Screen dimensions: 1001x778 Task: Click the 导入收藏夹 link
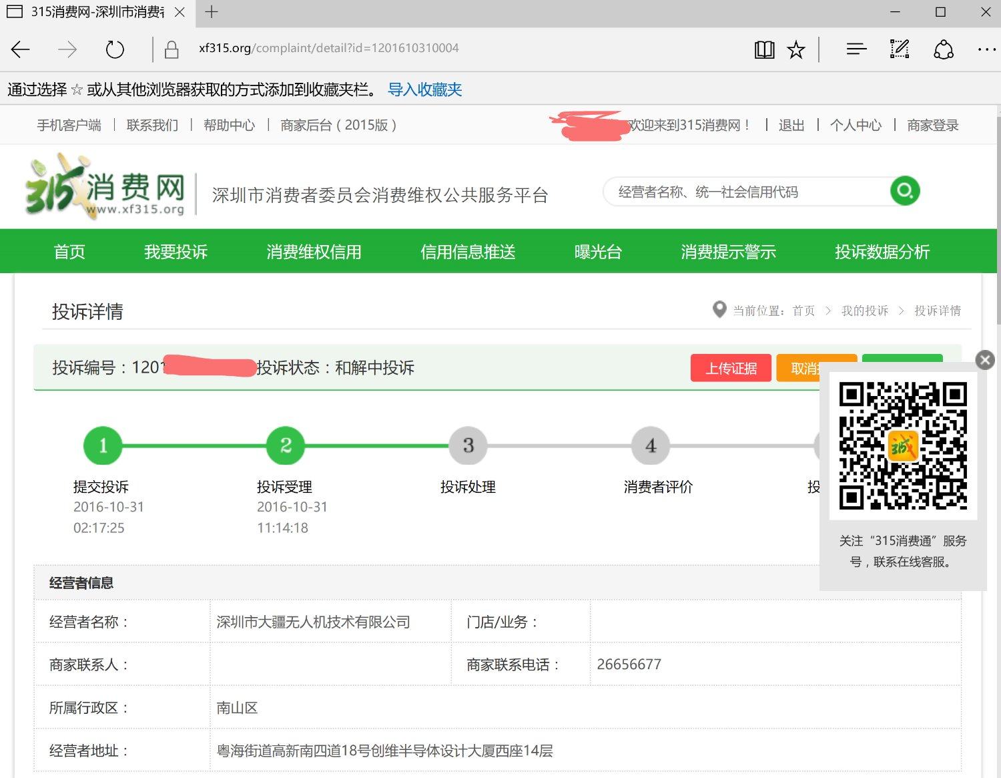(425, 89)
